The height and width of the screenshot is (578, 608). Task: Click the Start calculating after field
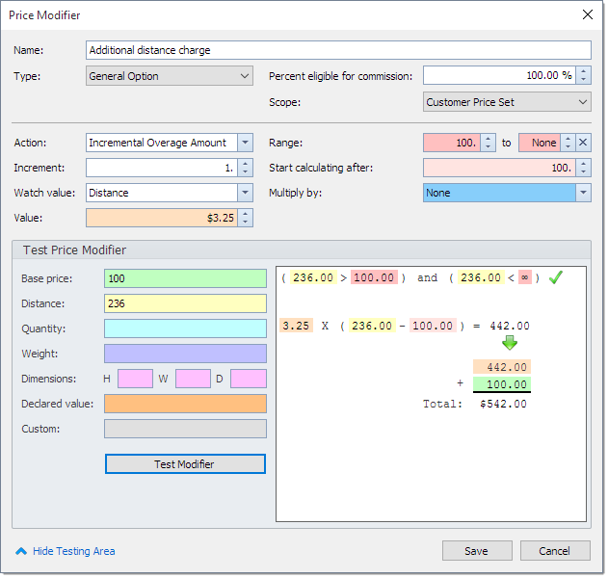[x=499, y=168]
